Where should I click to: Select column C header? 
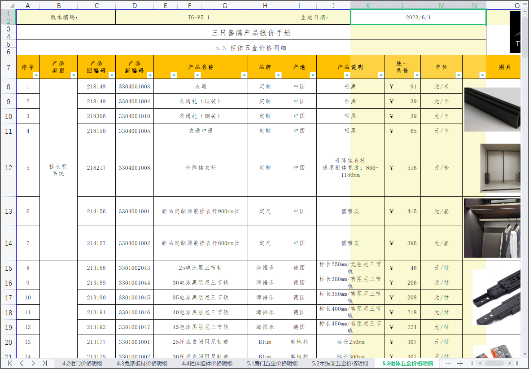pos(96,6)
